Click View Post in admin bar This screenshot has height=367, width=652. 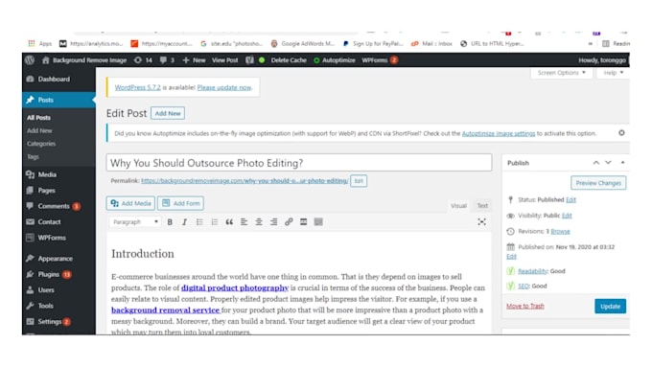(x=225, y=59)
